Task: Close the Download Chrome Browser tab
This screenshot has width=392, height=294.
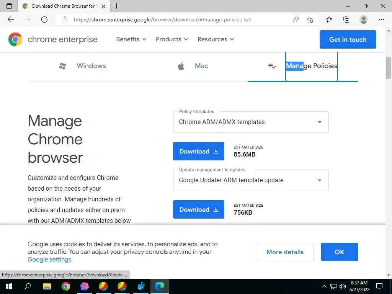Action: tap(103, 6)
